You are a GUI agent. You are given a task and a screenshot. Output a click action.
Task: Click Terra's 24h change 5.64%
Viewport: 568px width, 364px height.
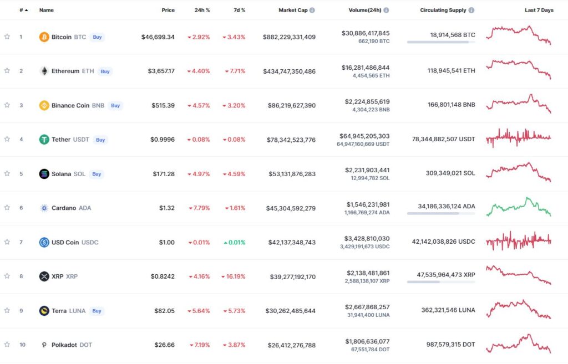click(x=199, y=311)
